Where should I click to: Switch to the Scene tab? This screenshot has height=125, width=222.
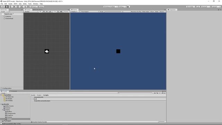point(28,10)
